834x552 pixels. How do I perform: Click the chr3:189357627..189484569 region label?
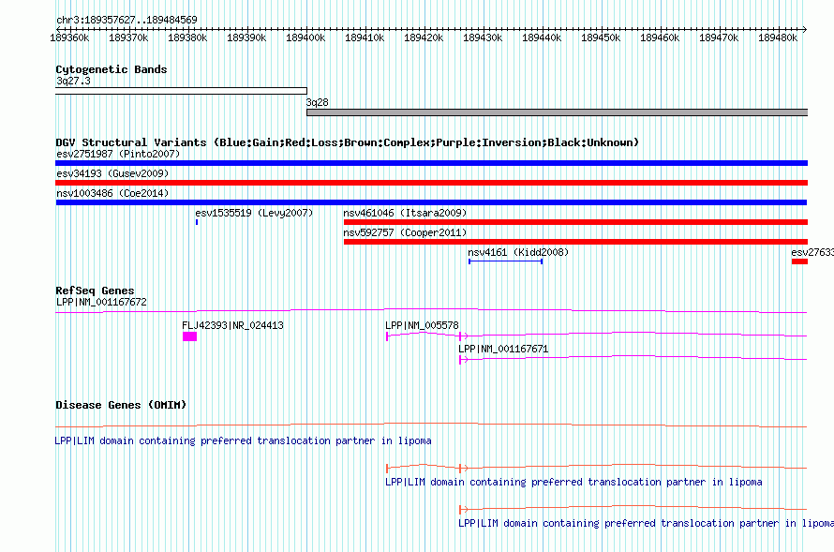point(127,20)
